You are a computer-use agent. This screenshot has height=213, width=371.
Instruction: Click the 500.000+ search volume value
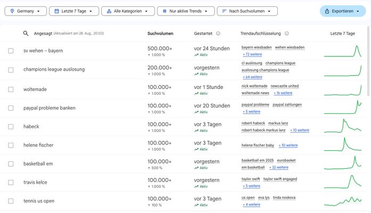[160, 48]
